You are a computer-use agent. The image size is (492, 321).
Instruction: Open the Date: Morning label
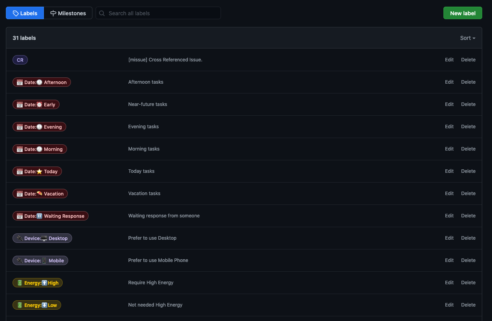[x=40, y=149]
